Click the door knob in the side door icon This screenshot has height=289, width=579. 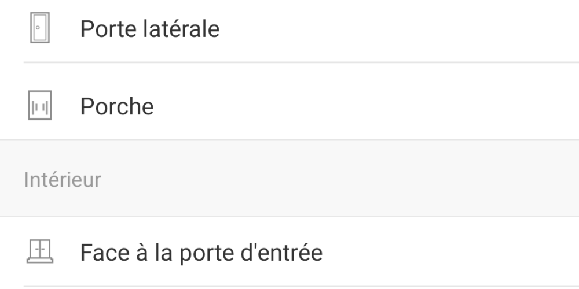pos(38,27)
